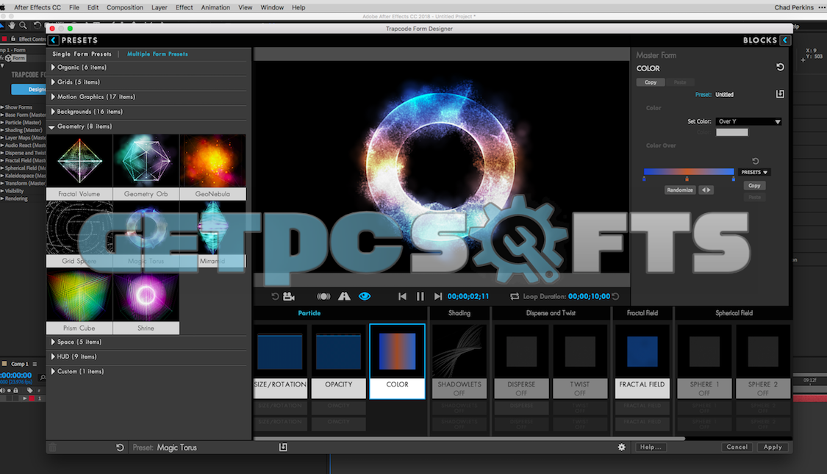Click the Copy button under COLOR heading
This screenshot has height=474, width=827.
pyautogui.click(x=651, y=82)
